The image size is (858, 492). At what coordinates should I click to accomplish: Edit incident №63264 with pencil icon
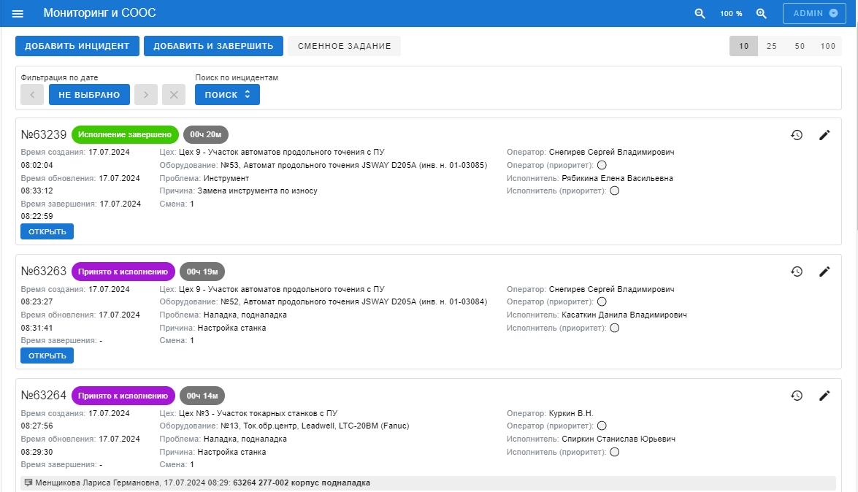[x=824, y=396]
